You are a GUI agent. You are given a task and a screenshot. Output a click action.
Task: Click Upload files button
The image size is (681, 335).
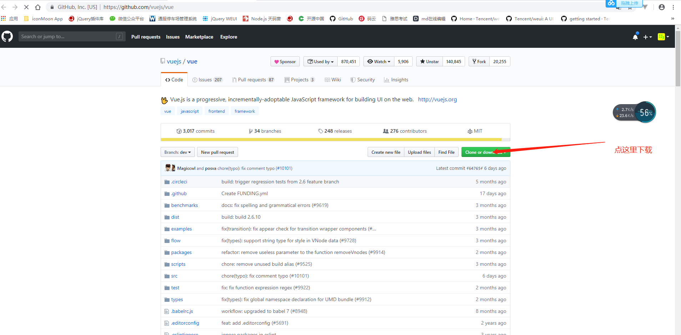[419, 152]
